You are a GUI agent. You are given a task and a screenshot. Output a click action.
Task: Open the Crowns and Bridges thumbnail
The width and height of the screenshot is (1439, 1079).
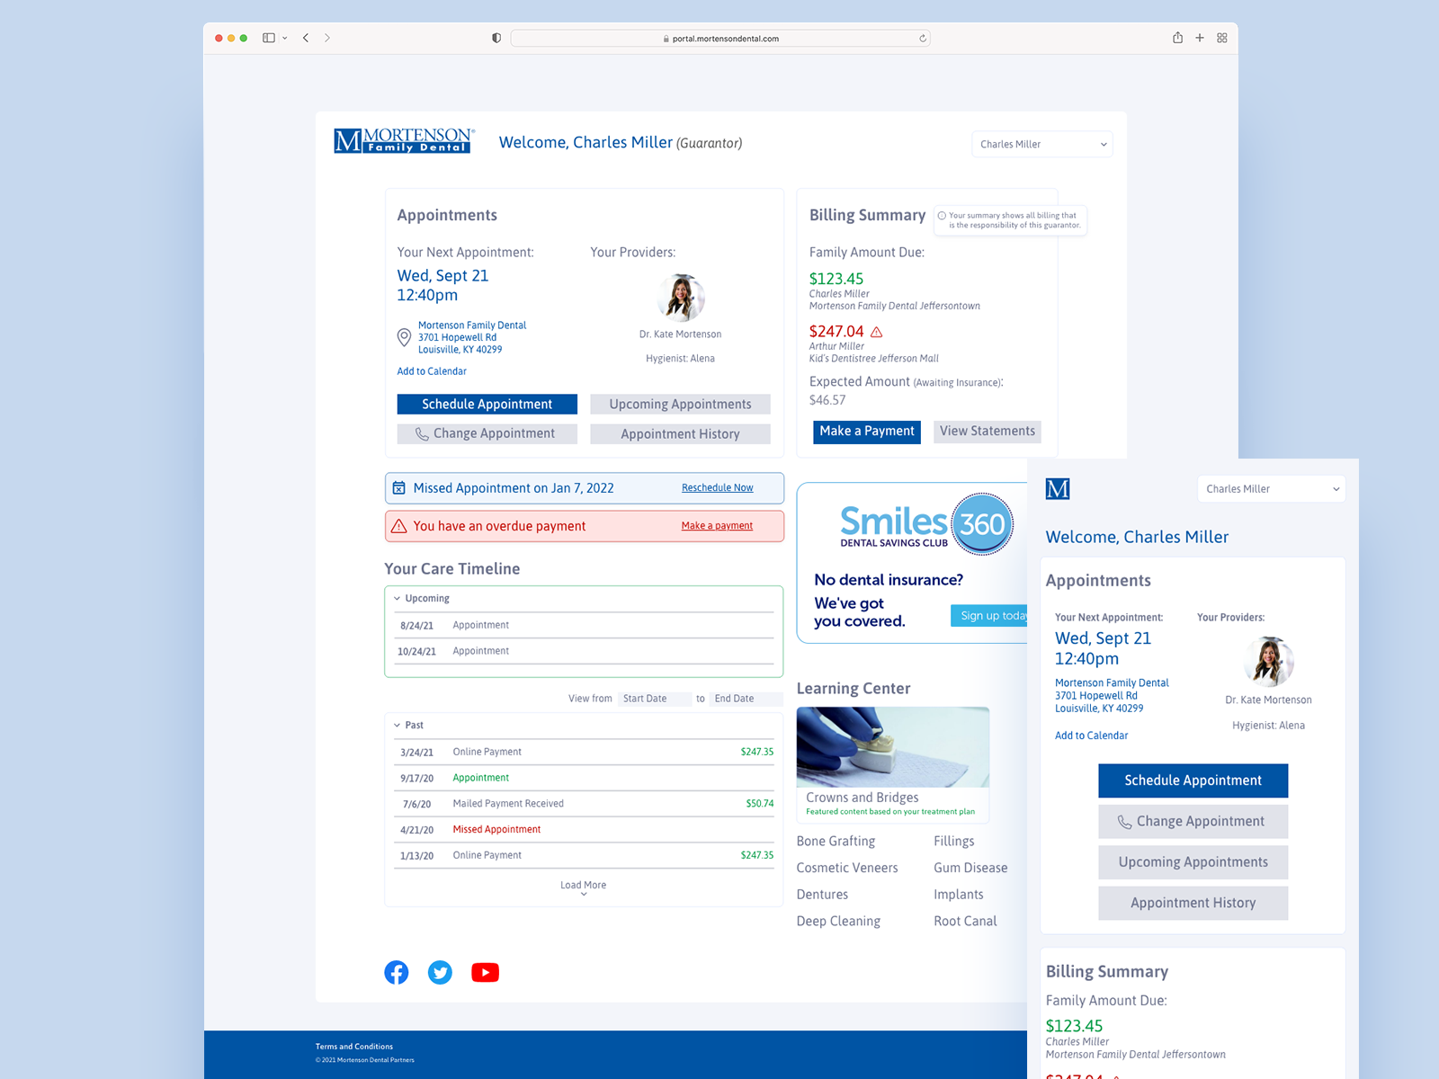pyautogui.click(x=893, y=747)
